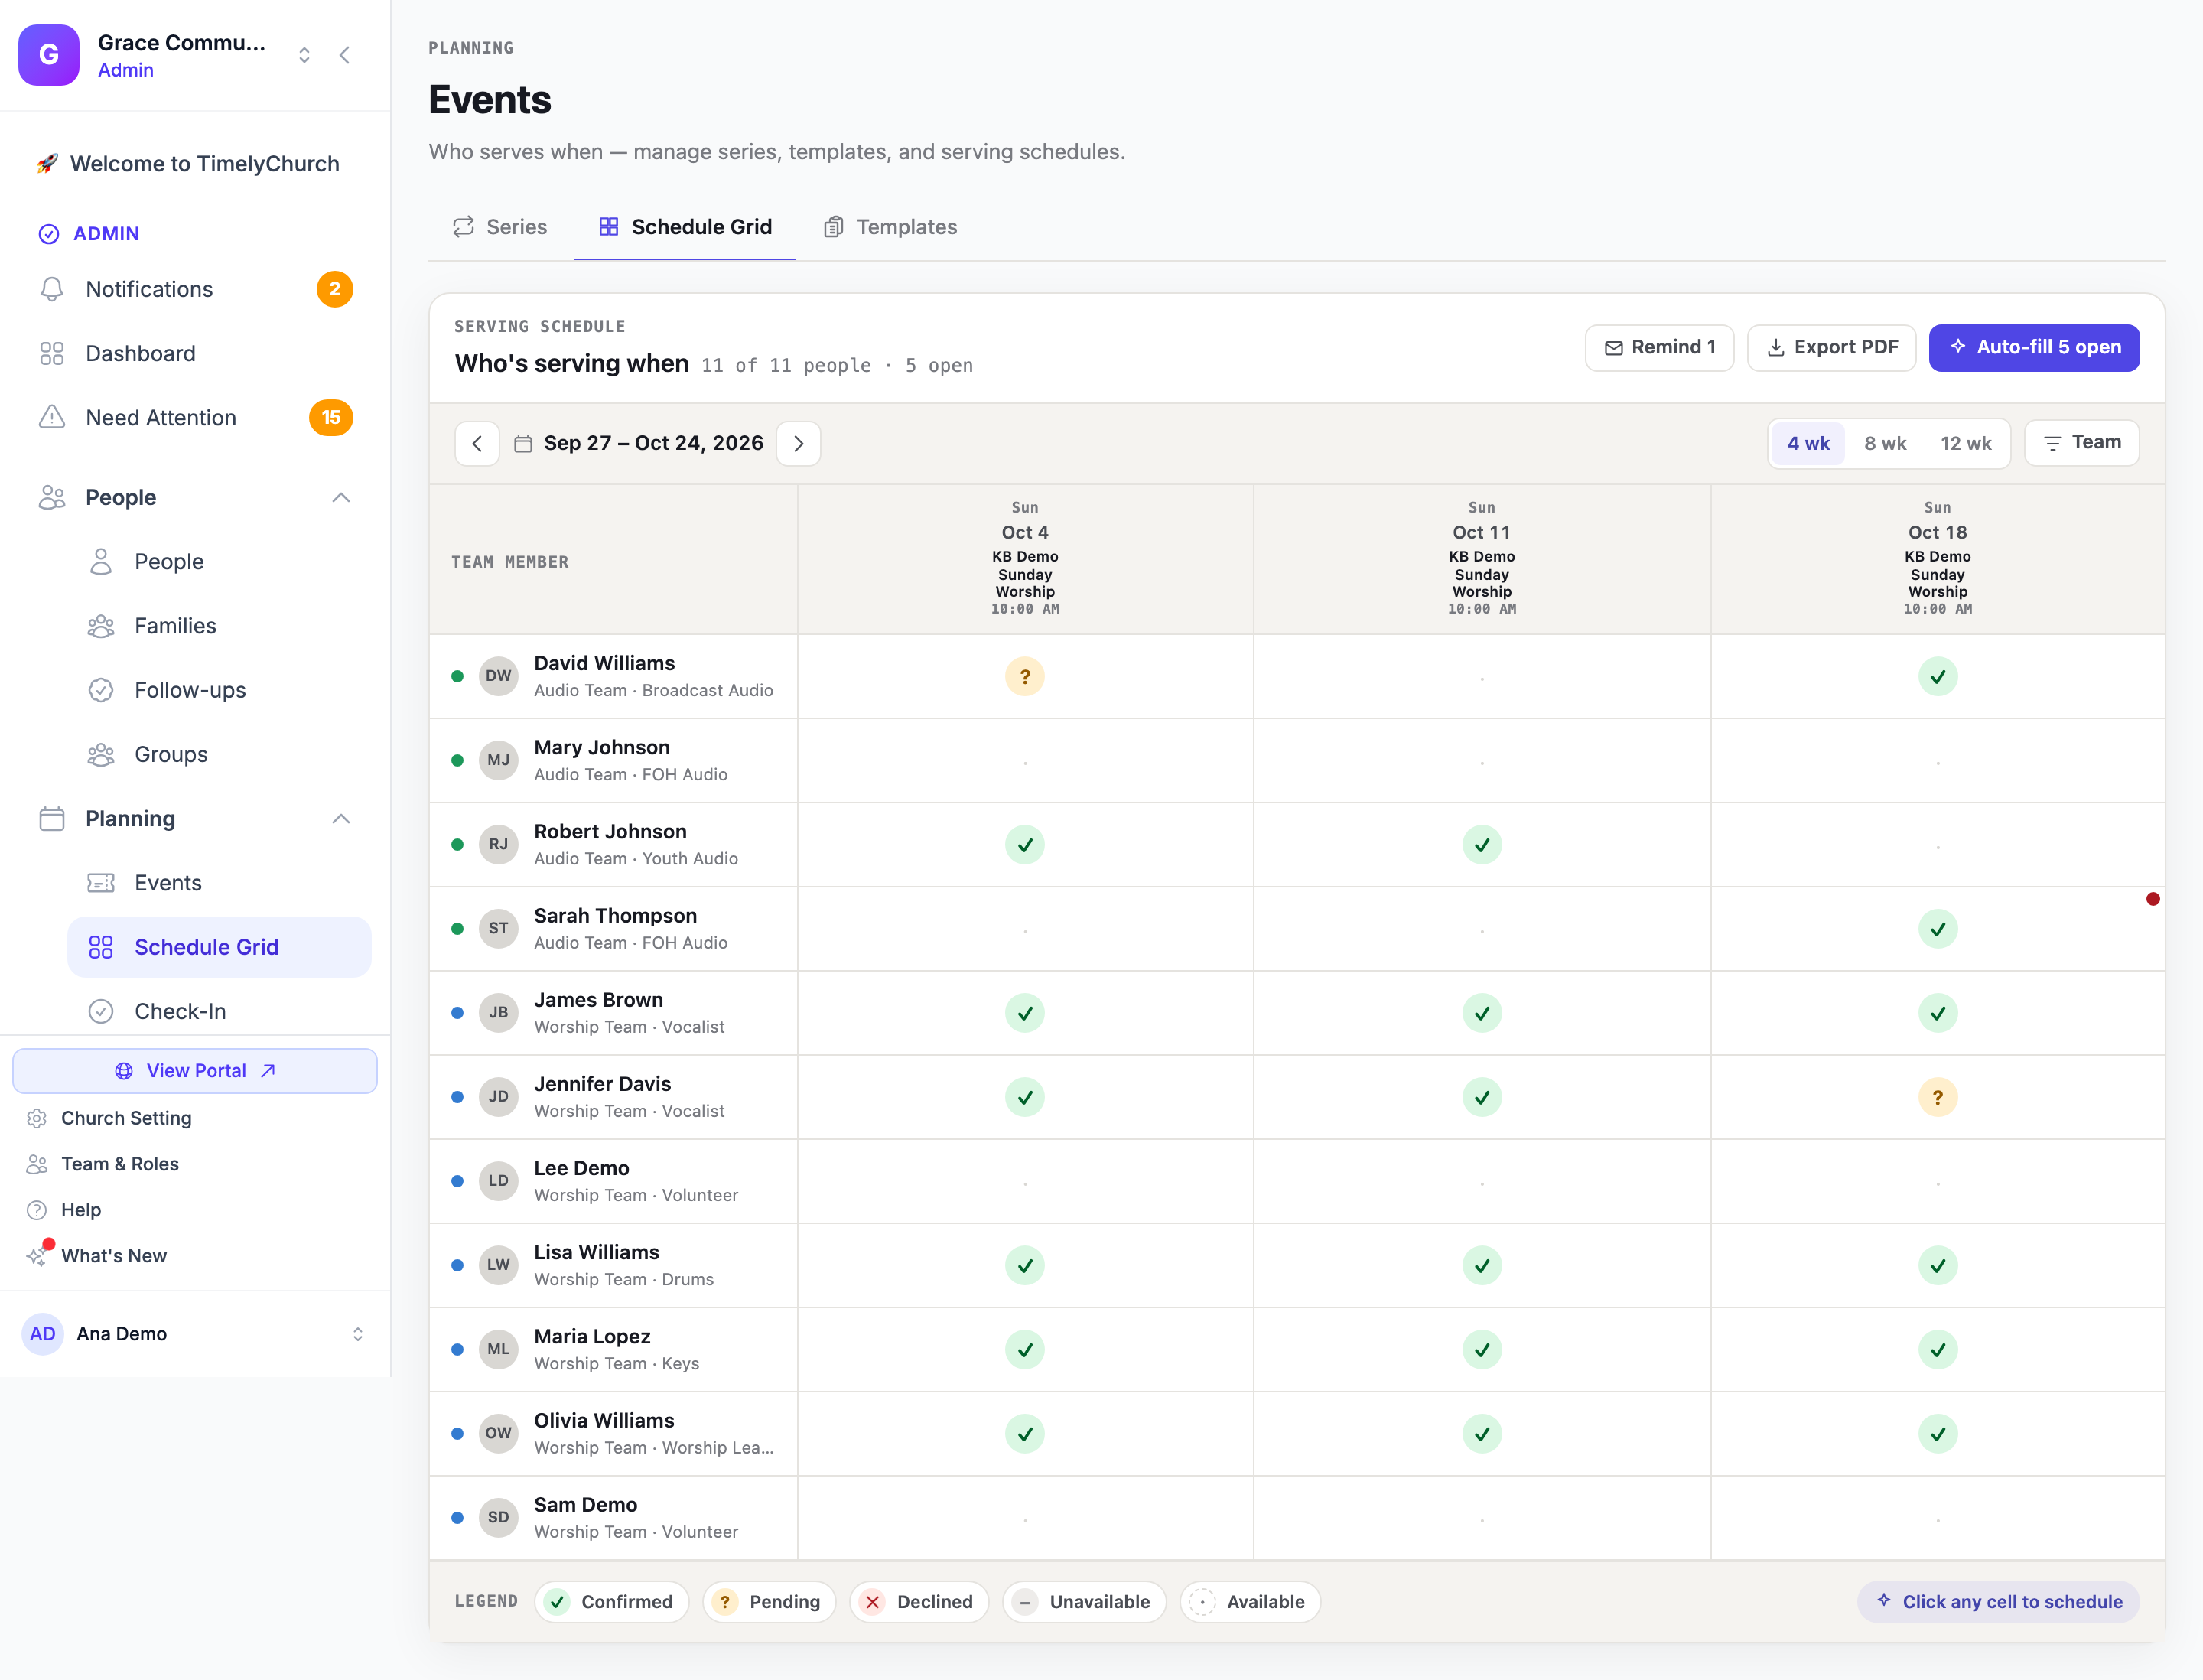Open Need Attention warning item

point(195,418)
